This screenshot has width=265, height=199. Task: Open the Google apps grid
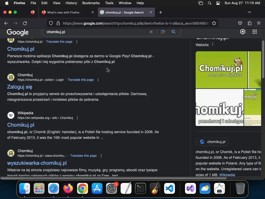(255, 32)
